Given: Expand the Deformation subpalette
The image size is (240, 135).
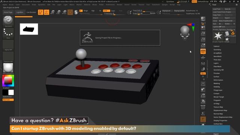Looking at the screenshot, I should pos(218,80).
